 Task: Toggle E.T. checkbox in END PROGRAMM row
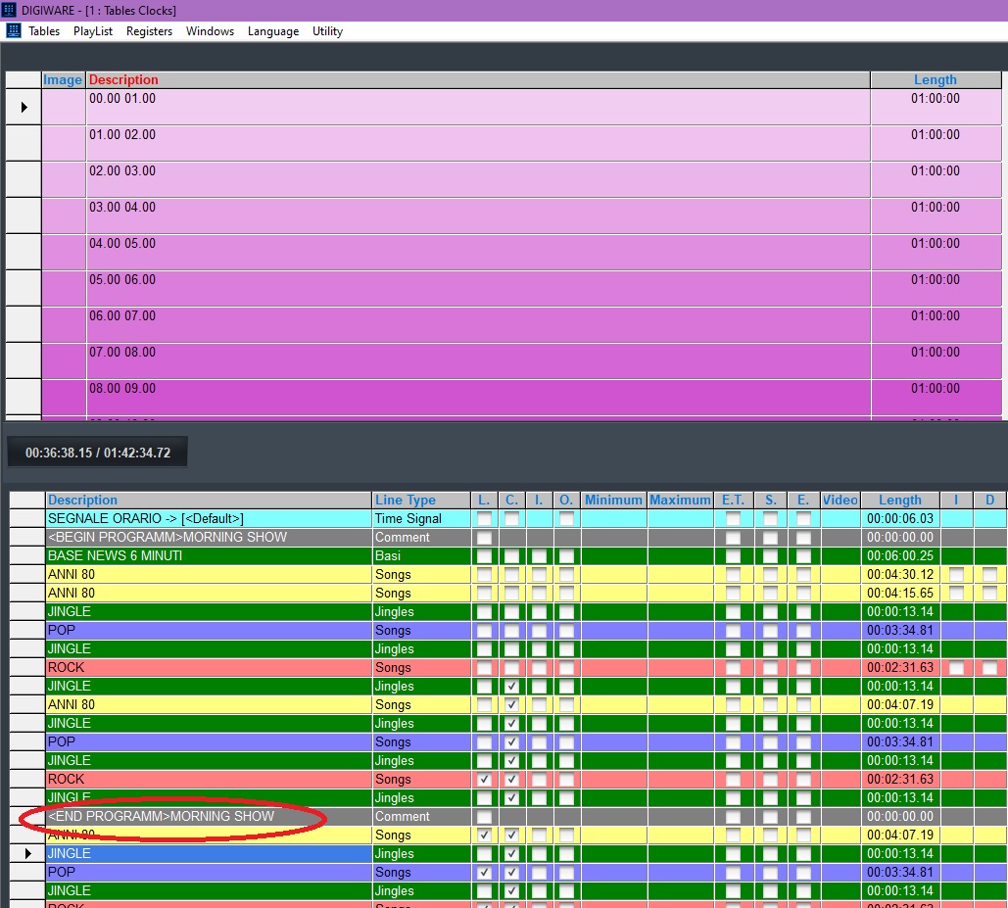pos(733,817)
